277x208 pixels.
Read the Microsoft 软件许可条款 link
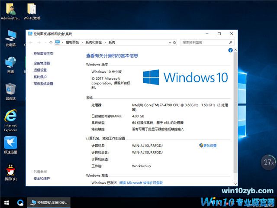[141, 183]
